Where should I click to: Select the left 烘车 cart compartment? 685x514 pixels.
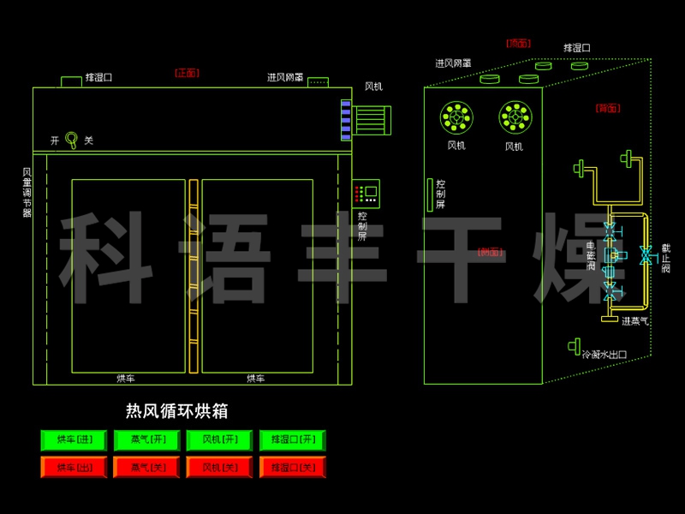tap(128, 276)
